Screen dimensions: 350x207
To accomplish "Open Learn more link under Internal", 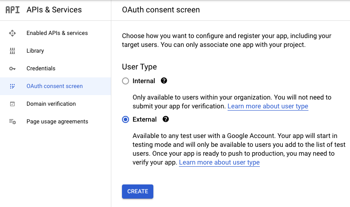I will (x=268, y=106).
